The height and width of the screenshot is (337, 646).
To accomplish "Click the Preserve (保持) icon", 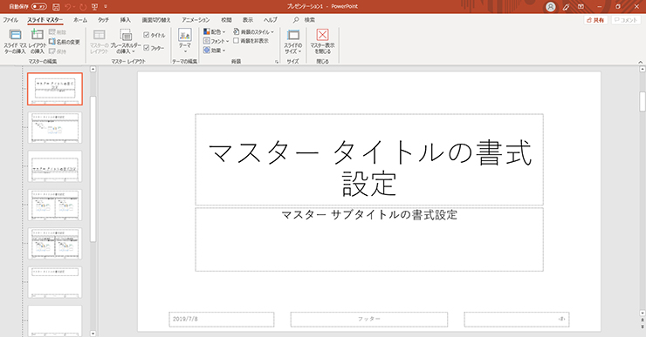I will [x=58, y=51].
